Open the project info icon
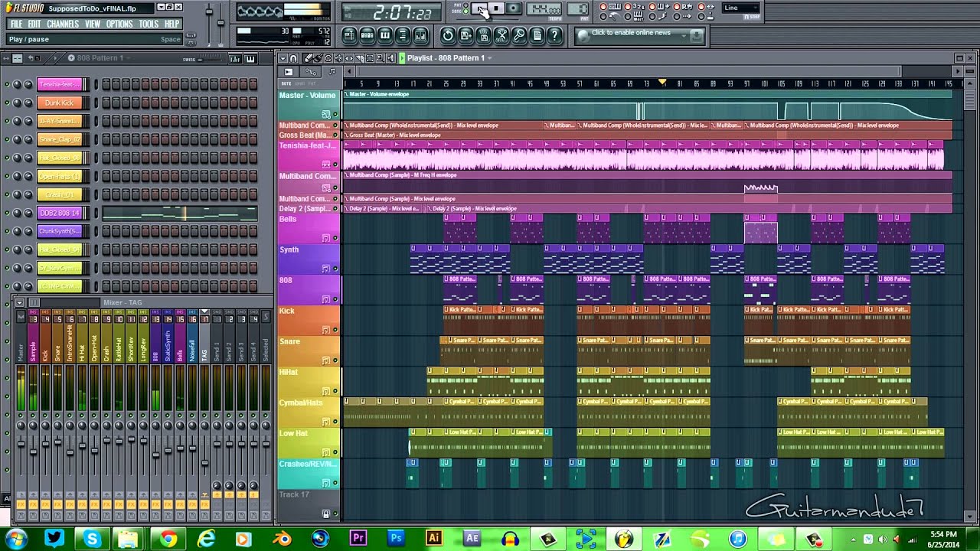Screen dimensions: 980x551 [x=537, y=35]
